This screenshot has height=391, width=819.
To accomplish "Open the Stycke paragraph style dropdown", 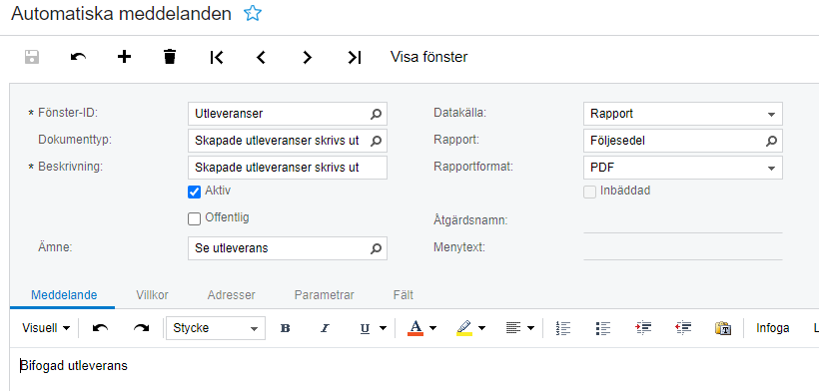I will (215, 328).
